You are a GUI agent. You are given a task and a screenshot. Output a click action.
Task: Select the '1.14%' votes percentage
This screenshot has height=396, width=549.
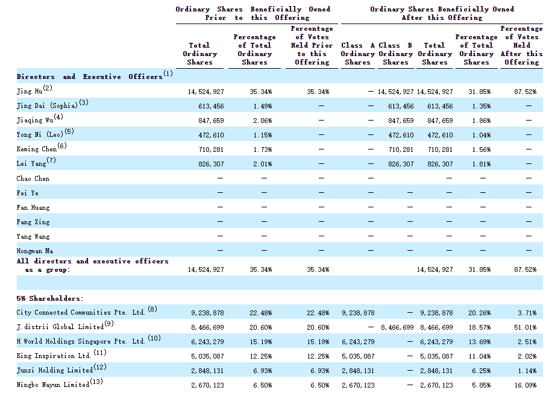(527, 371)
